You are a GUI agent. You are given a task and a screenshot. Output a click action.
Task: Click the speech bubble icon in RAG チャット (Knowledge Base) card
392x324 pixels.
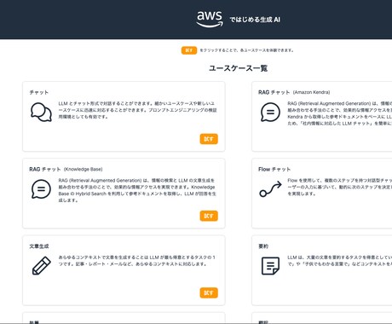coord(41,189)
